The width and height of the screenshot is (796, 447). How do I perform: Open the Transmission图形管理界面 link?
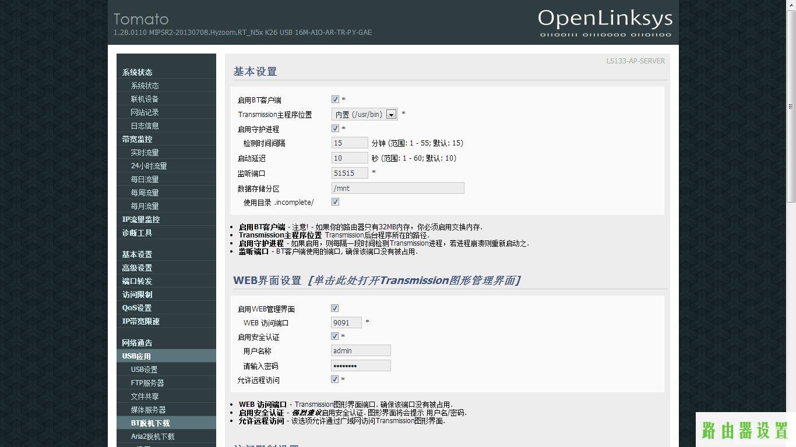point(414,281)
